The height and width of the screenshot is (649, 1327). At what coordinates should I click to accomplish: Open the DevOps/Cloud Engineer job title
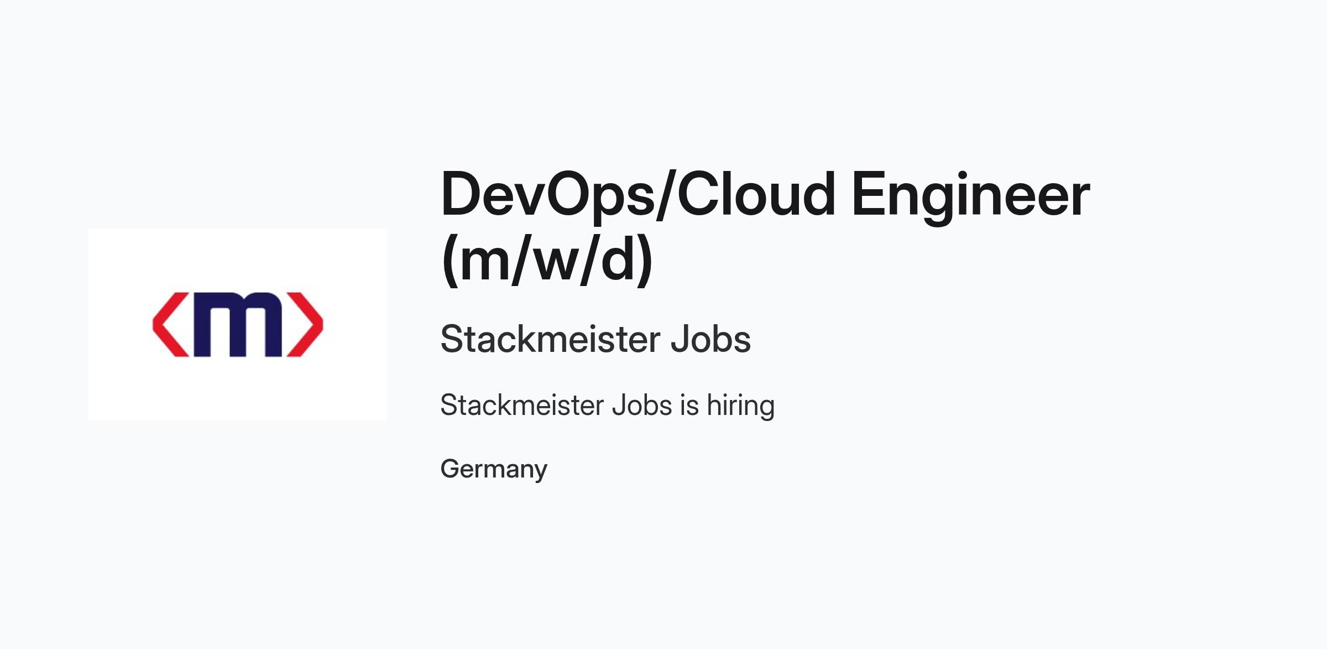coord(765,227)
